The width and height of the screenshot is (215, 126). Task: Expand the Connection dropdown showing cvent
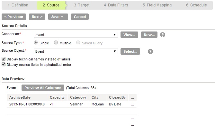coord(76,35)
